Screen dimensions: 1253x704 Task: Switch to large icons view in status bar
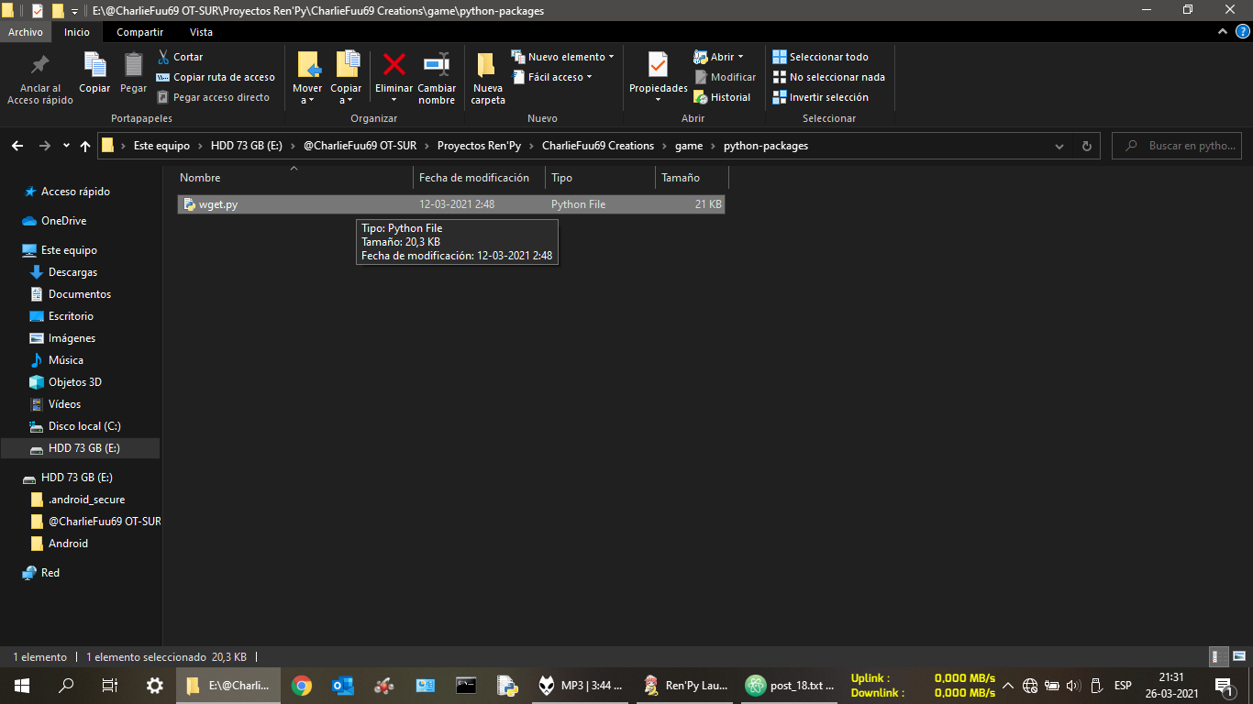click(1236, 656)
